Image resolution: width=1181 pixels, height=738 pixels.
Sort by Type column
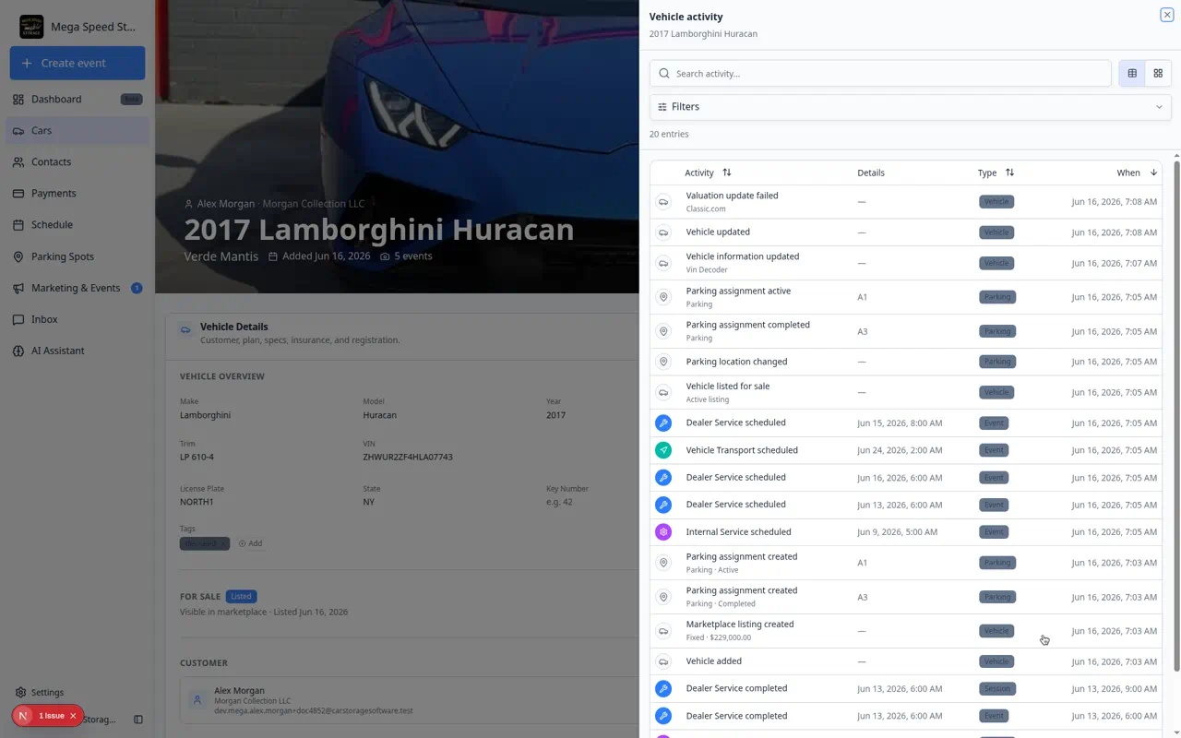pyautogui.click(x=996, y=173)
